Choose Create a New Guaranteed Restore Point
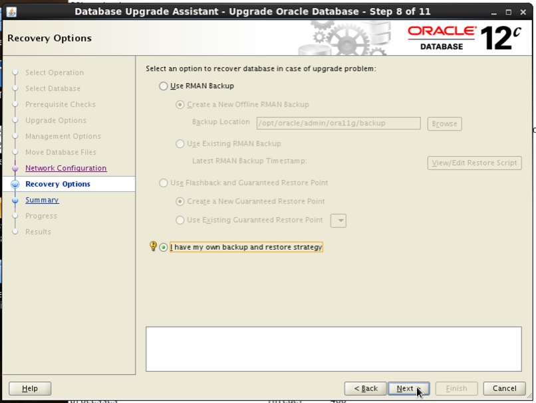536x403 pixels. (180, 201)
